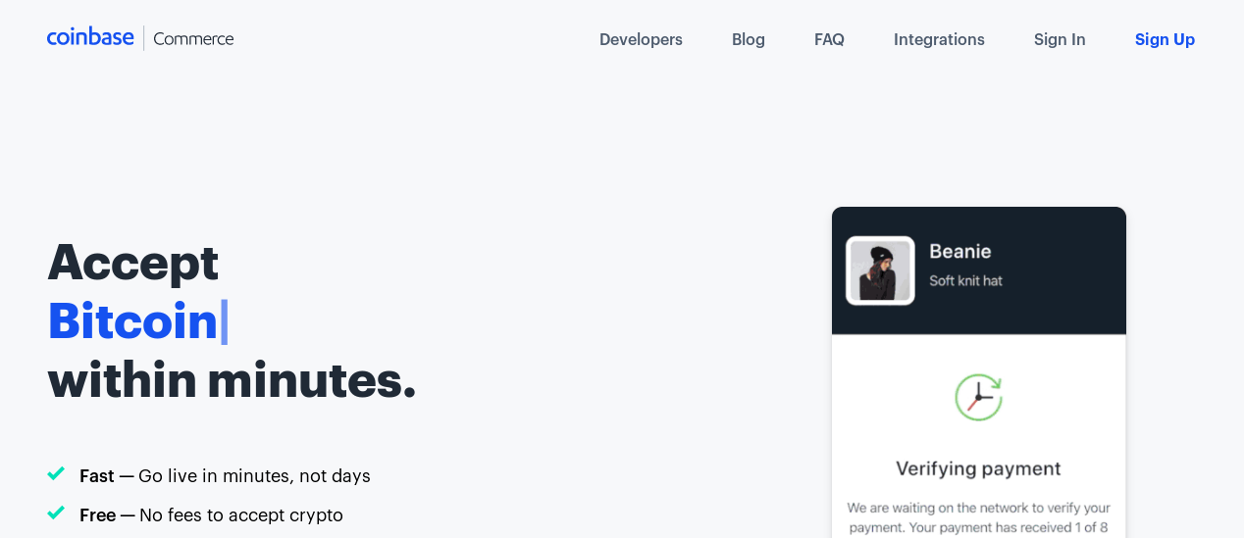Go to the FAQ page
The width and height of the screenshot is (1244, 538).
(x=829, y=39)
